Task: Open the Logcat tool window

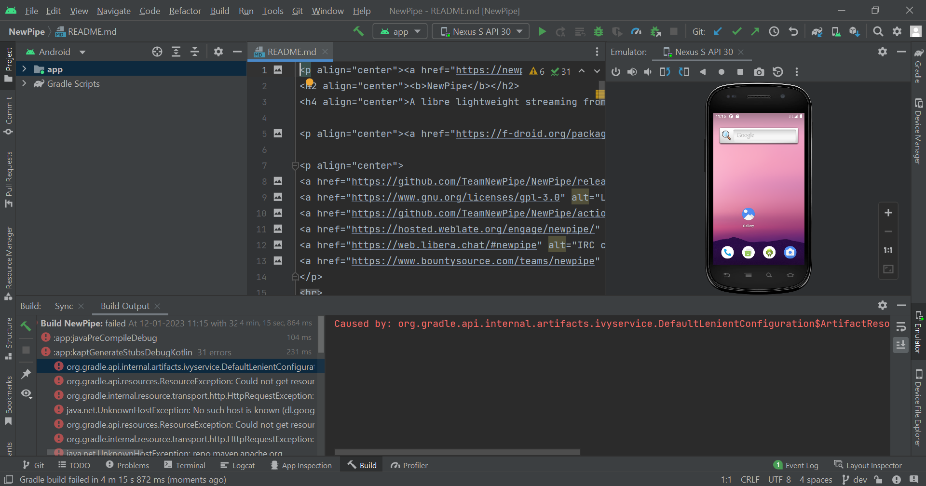Action: coord(238,465)
